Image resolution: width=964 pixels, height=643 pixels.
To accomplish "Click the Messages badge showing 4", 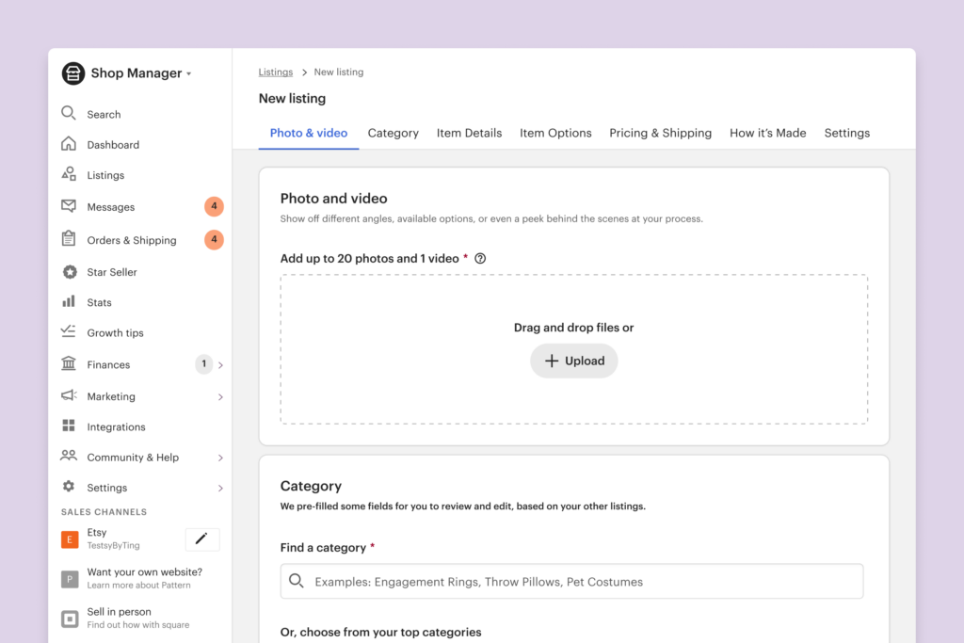I will (x=214, y=206).
